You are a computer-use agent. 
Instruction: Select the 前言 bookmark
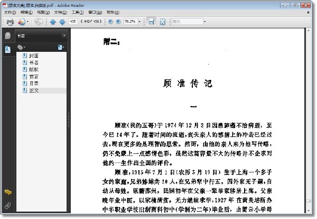[x=34, y=77]
